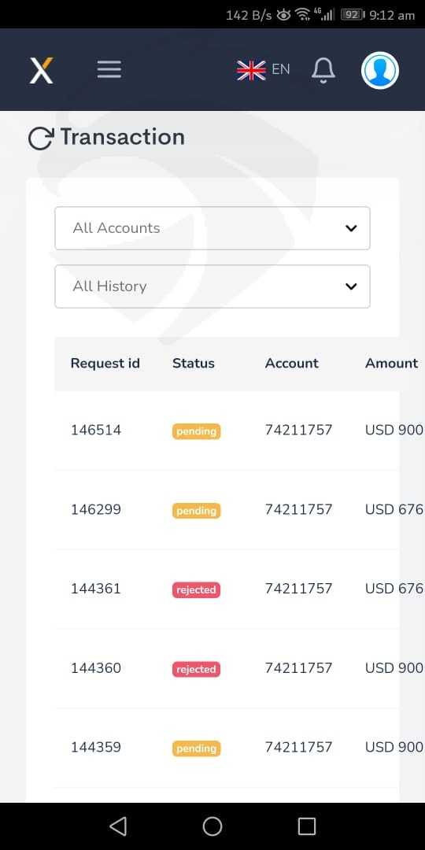Open the user profile avatar
425x850 pixels.
coord(380,71)
